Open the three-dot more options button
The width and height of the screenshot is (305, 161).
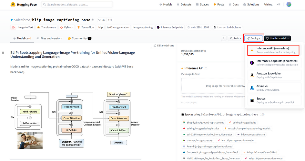(x=224, y=38)
